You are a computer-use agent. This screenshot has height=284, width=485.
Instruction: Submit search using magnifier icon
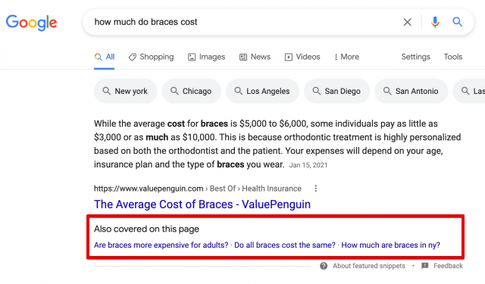pos(458,22)
